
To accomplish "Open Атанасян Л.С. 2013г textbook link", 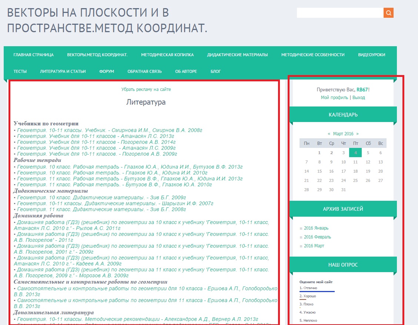I will (x=96, y=136).
